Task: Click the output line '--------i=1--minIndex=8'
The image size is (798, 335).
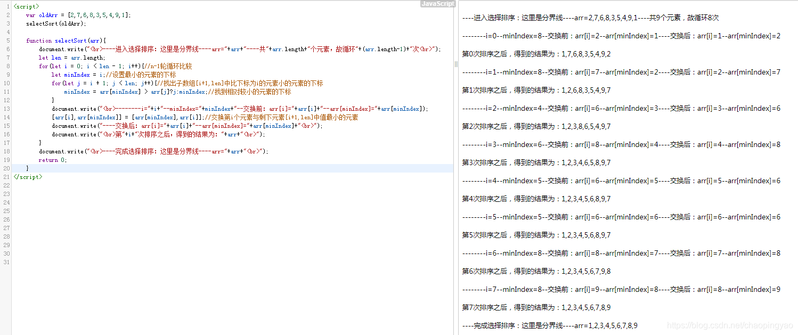Action: click(621, 72)
